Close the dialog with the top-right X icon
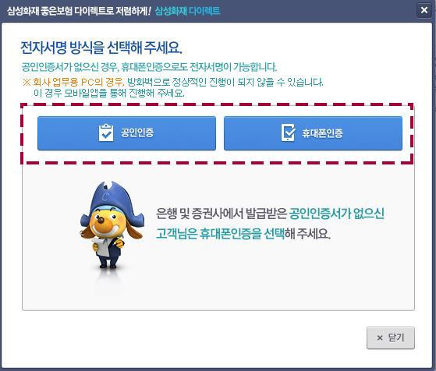The height and width of the screenshot is (371, 436). (424, 10)
